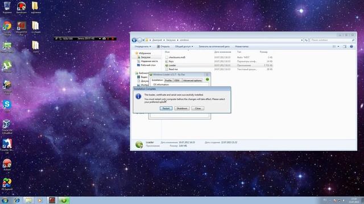364x204 pixels.
Task: Select the Skype desktop shortcut
Action: coord(7,106)
